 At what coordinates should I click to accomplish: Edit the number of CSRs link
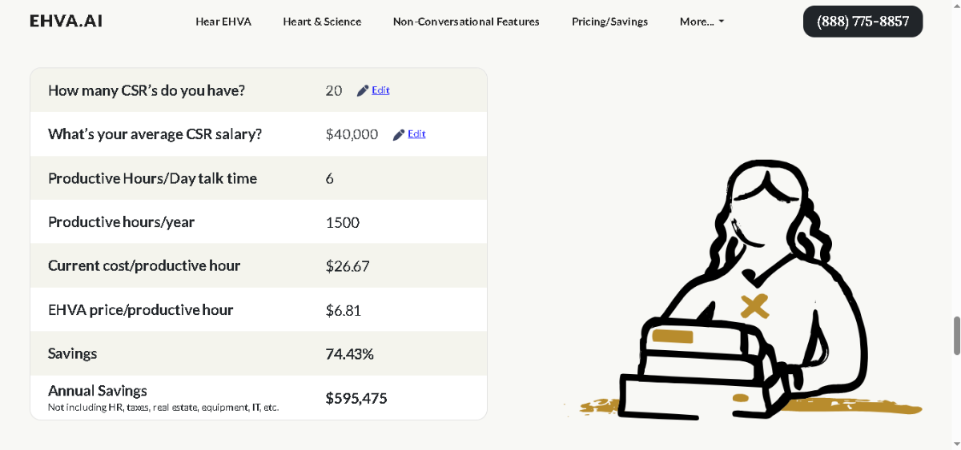380,90
